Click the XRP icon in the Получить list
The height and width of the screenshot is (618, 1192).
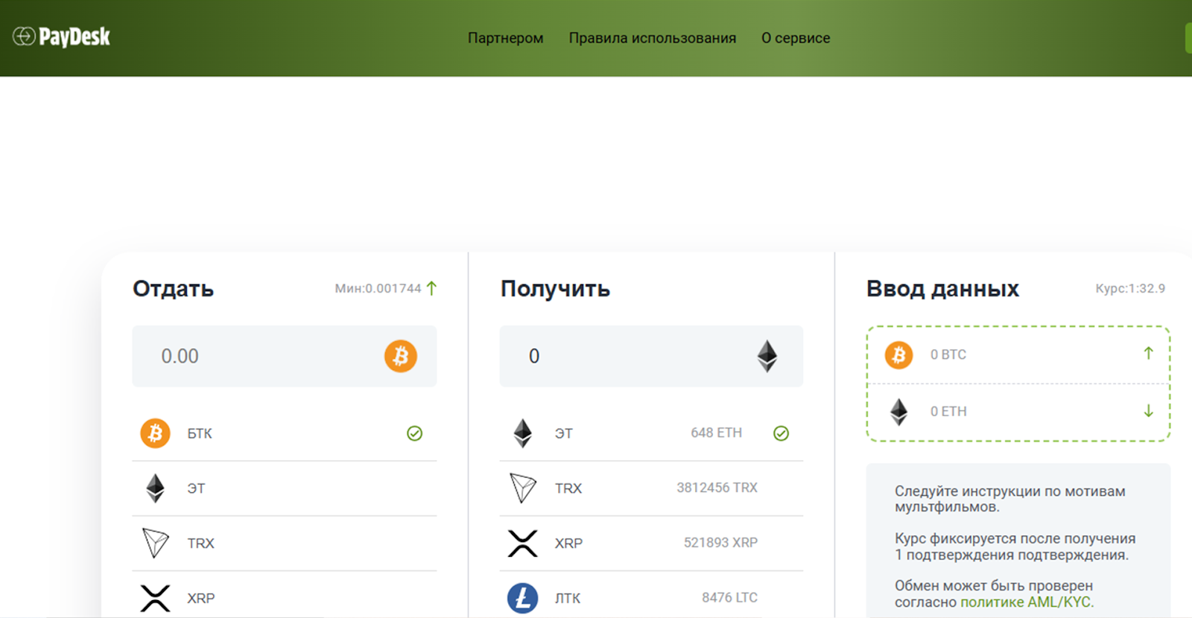click(522, 544)
